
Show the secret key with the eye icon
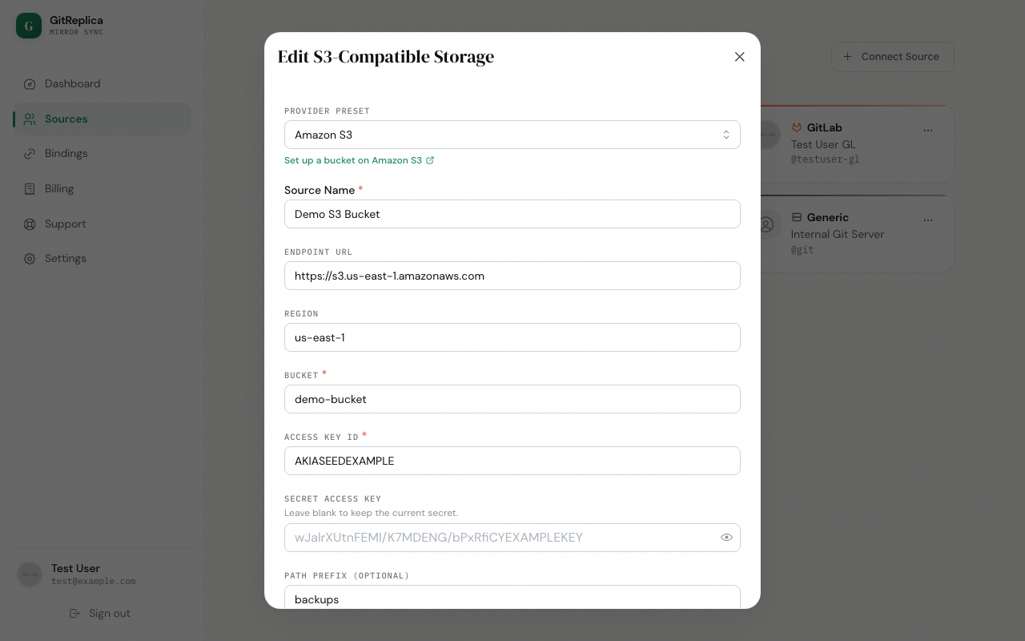[726, 538]
